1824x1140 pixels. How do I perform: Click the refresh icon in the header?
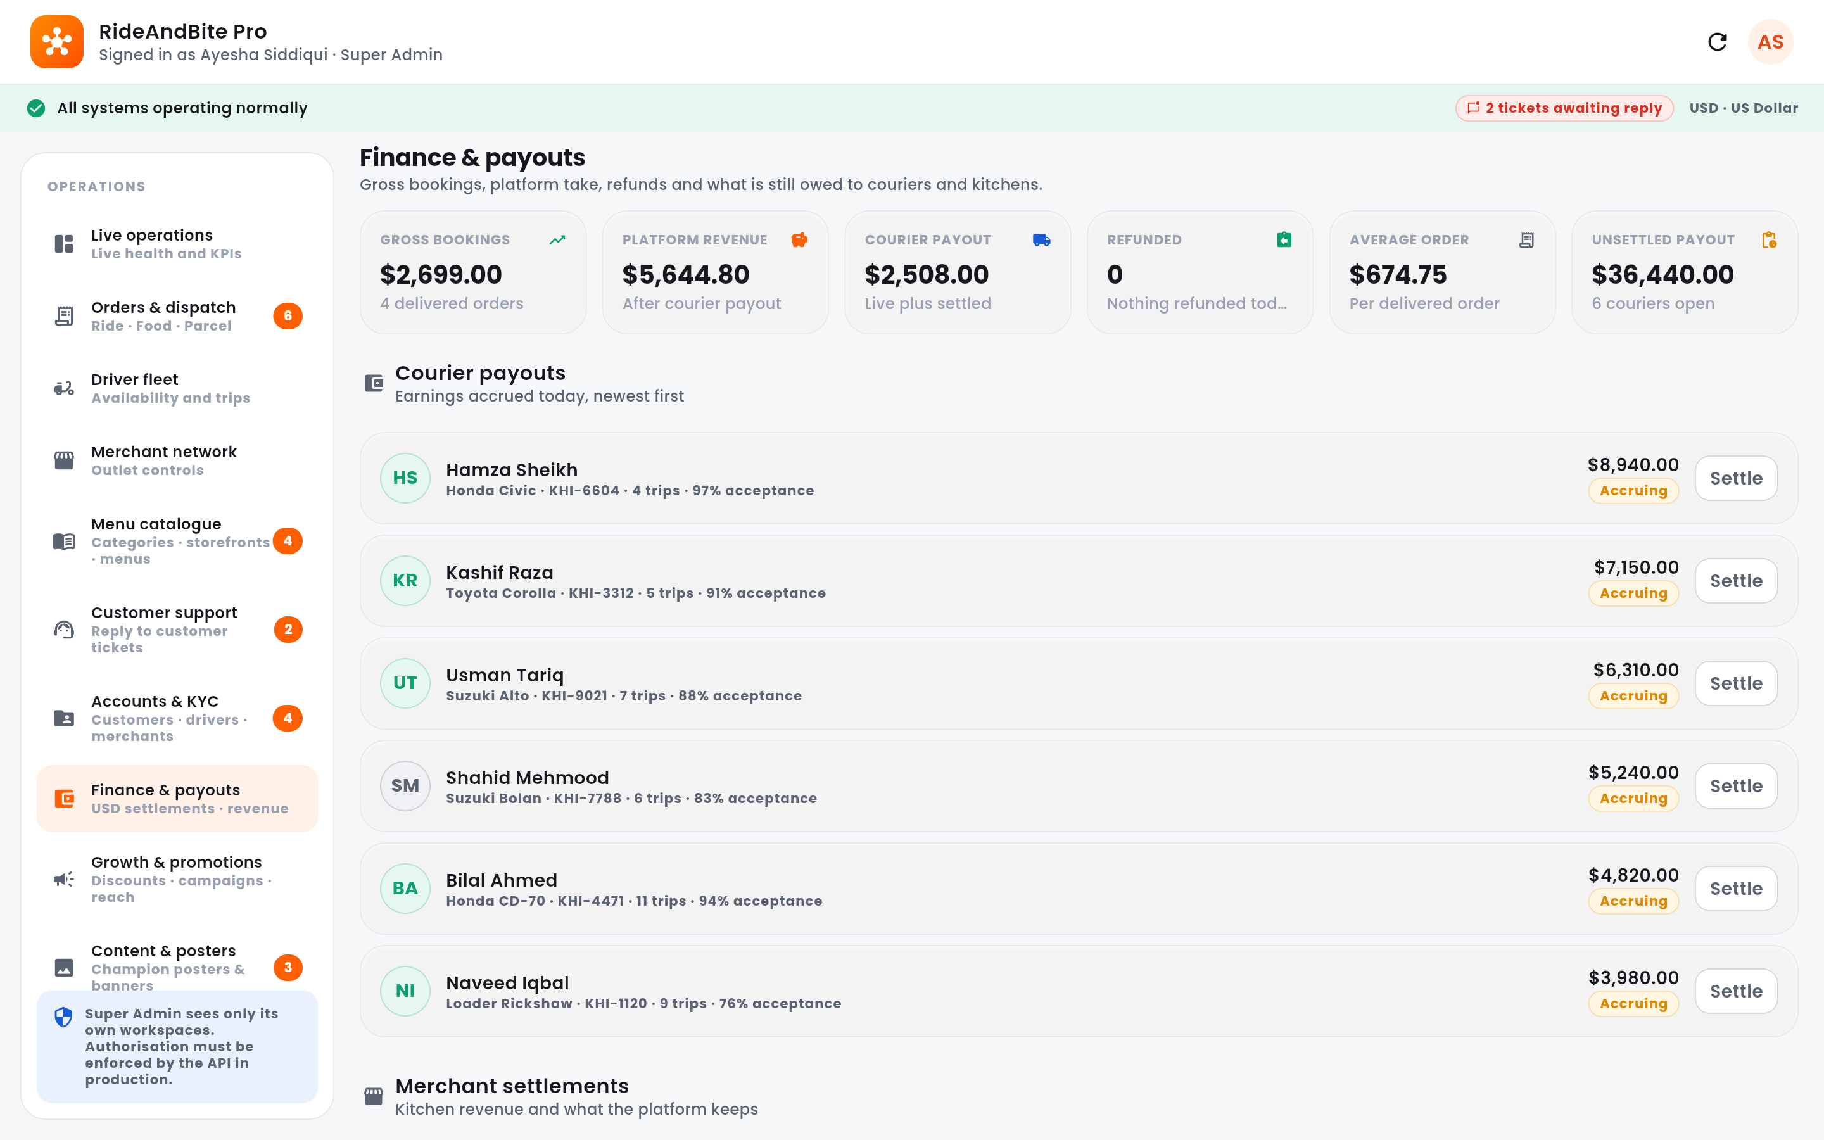click(1717, 42)
